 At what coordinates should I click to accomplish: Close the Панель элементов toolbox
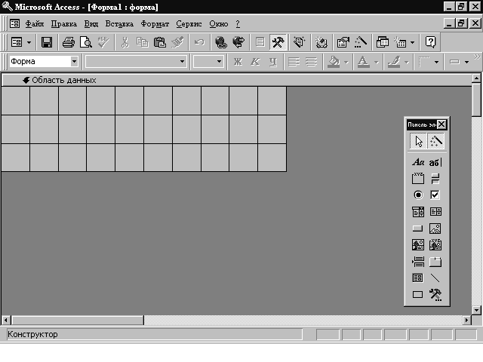pos(441,124)
